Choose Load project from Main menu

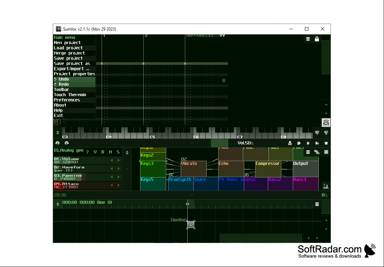(x=75, y=48)
